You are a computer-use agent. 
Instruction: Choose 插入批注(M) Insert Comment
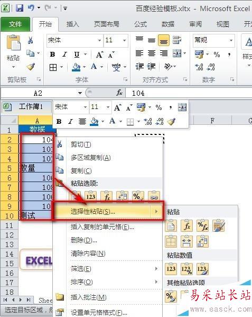(108, 297)
